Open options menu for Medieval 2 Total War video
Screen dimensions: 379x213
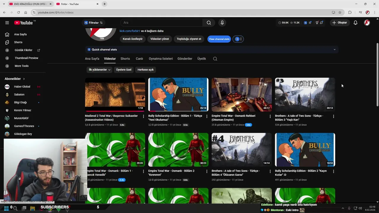143,117
